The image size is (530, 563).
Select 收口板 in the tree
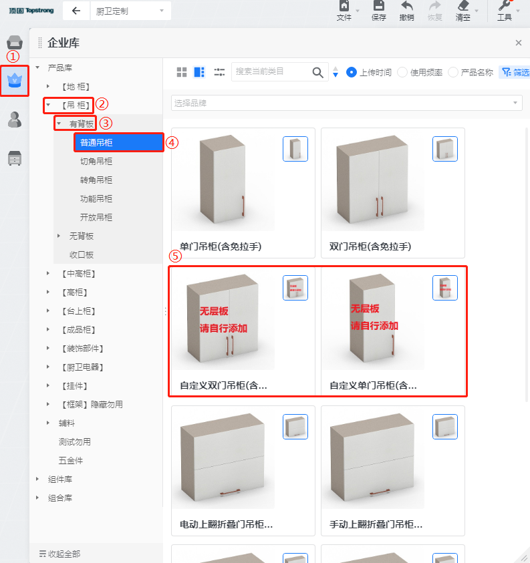pos(82,254)
